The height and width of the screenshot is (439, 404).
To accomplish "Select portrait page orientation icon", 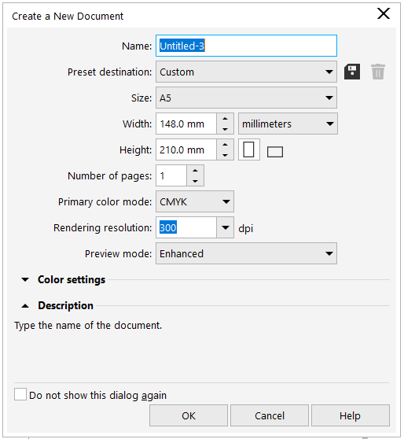I will 248,149.
